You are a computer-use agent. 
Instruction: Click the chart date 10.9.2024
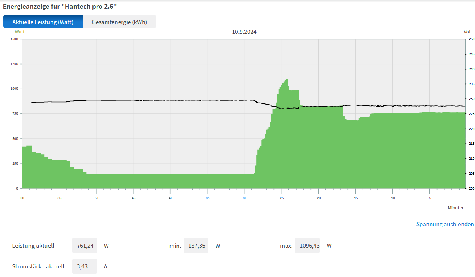[244, 32]
